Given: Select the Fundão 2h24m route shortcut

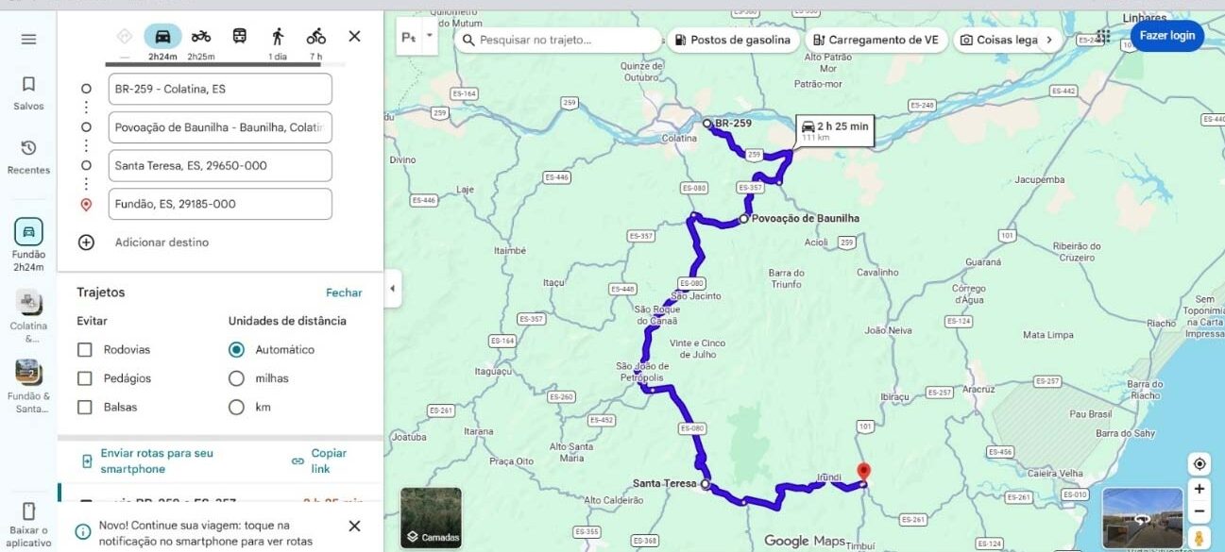Looking at the screenshot, I should [28, 244].
